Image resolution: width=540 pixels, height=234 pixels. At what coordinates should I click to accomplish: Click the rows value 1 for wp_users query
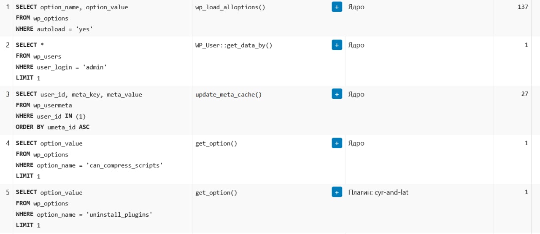(526, 45)
